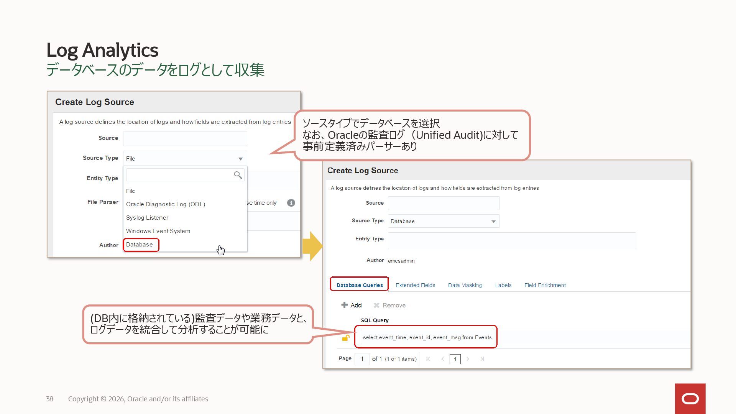Select Syslog Listener option in list

coord(147,218)
